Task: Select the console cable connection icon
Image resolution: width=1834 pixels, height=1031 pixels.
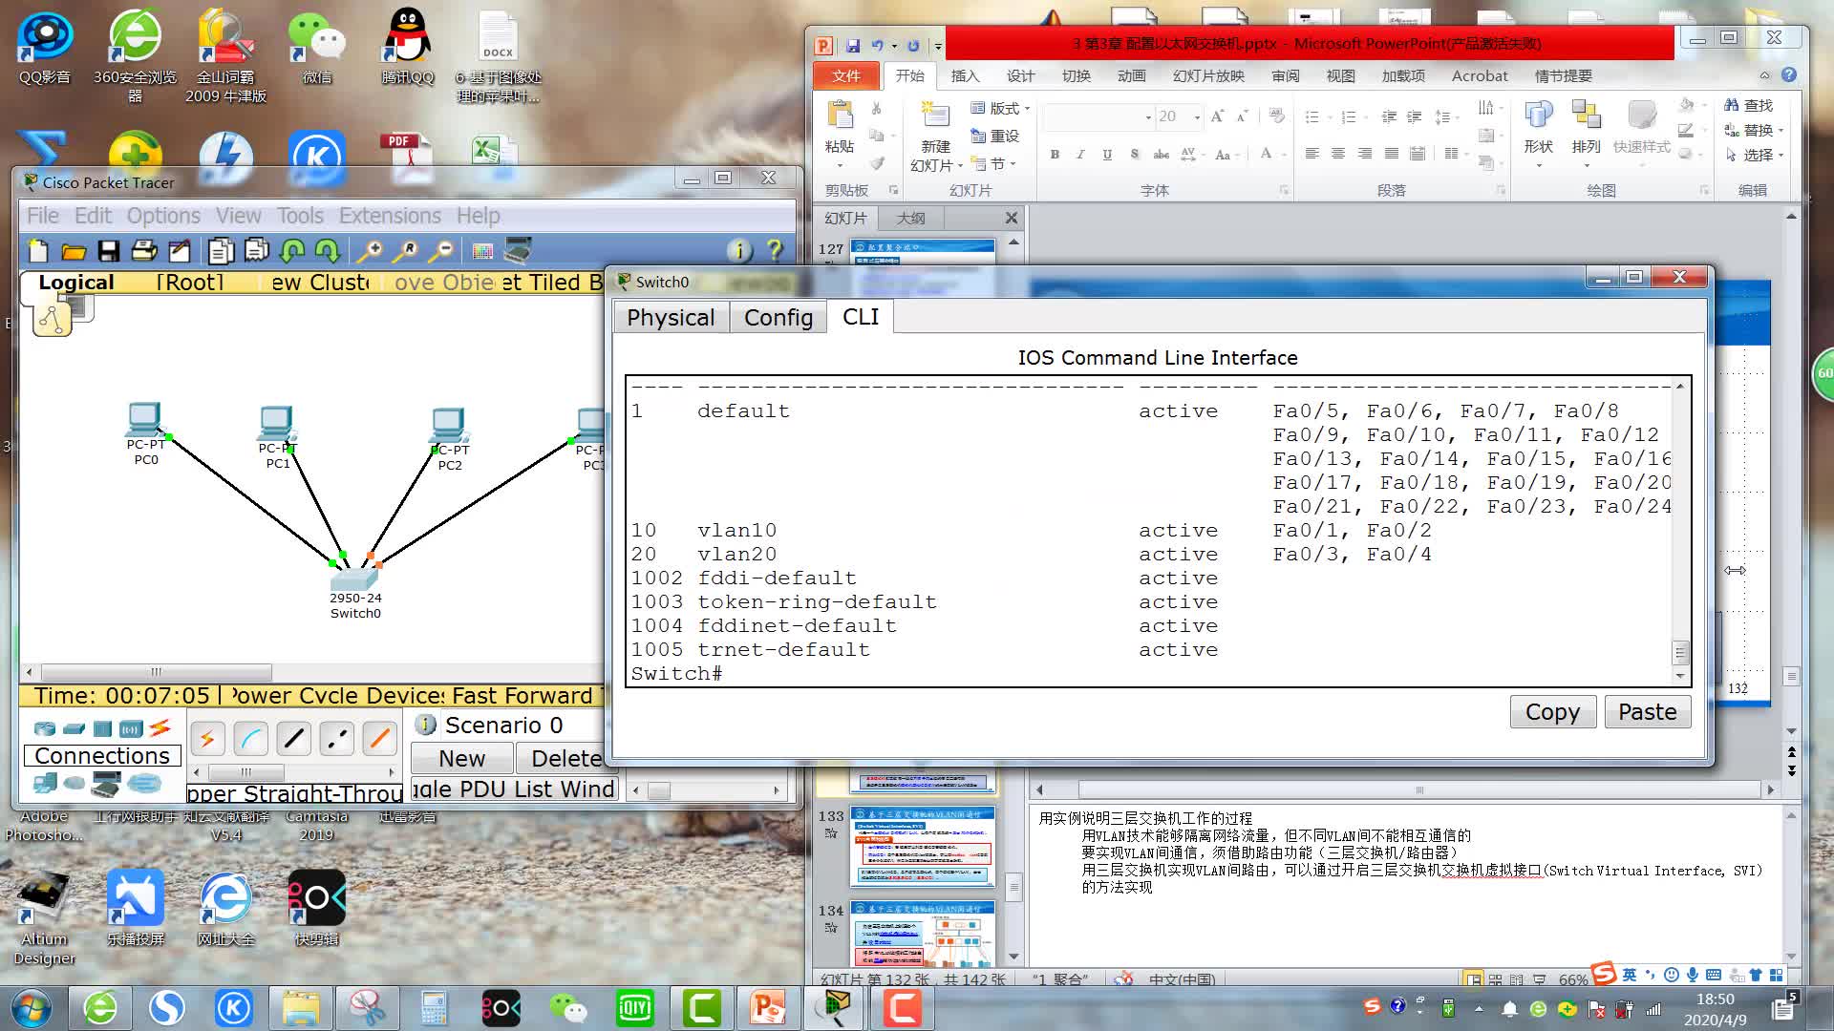Action: [x=251, y=738]
